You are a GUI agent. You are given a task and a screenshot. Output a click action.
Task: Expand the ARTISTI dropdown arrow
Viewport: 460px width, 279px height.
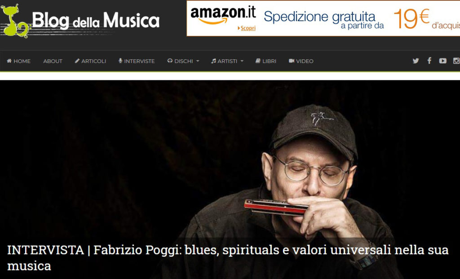[242, 61]
